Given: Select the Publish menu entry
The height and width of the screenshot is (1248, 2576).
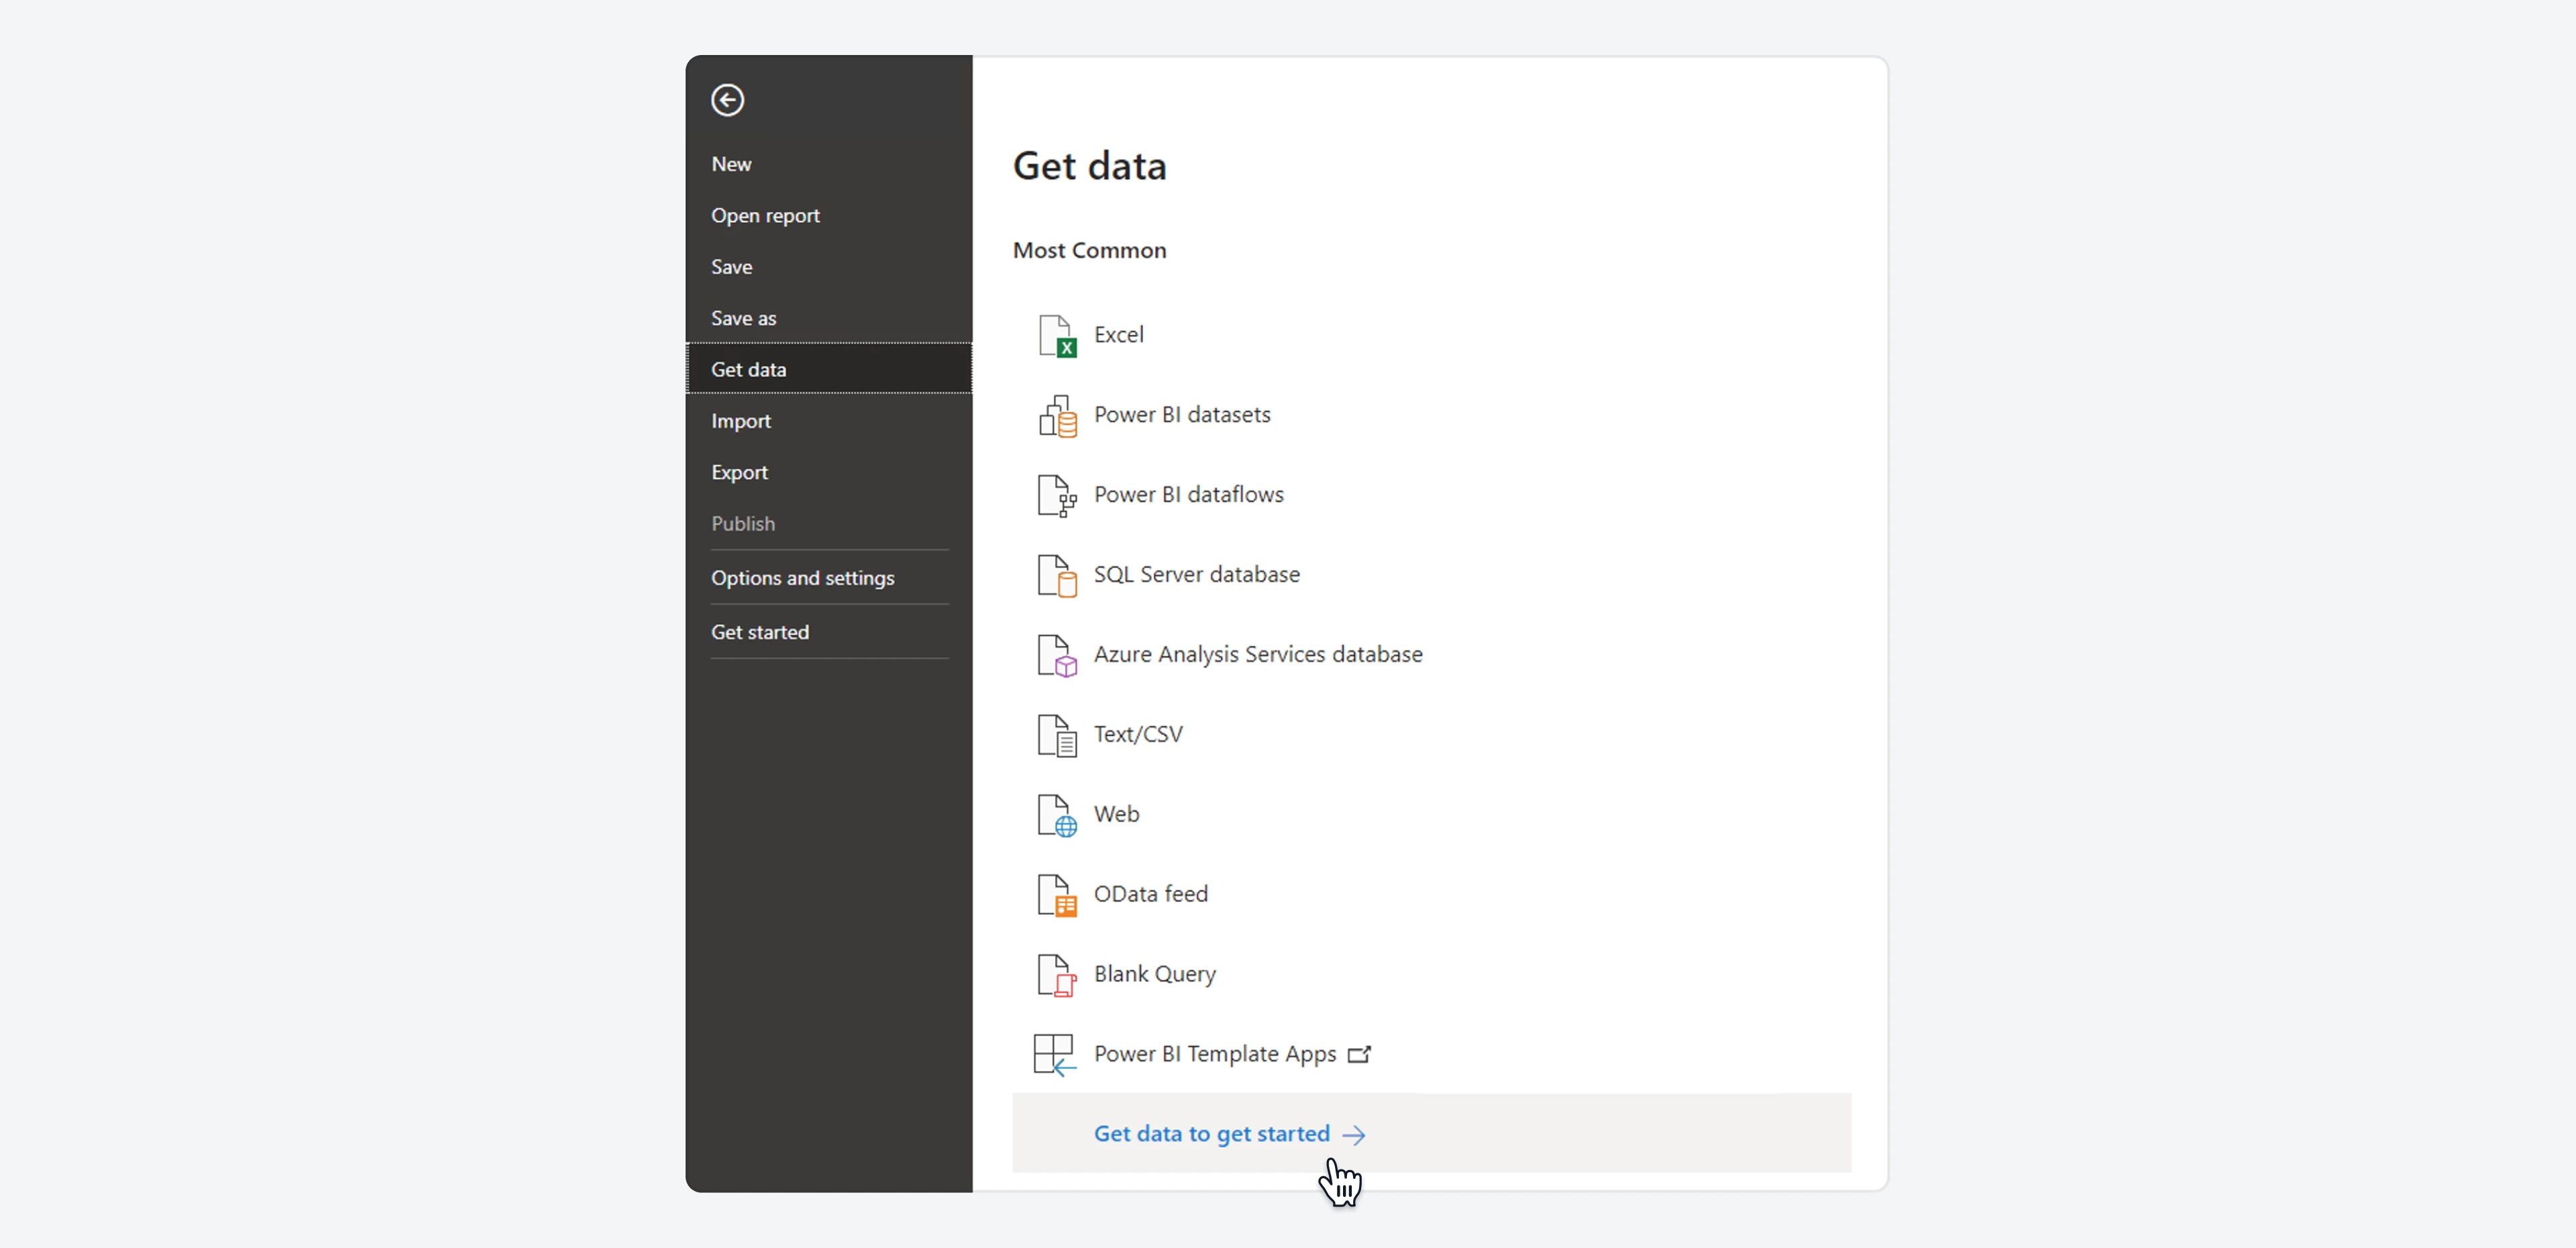Looking at the screenshot, I should pos(829,524).
